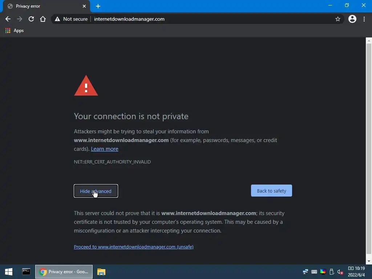Click the Not secure warning triangle icon

[57, 19]
